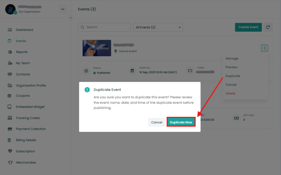Click the event thumbnail image

(x=97, y=48)
